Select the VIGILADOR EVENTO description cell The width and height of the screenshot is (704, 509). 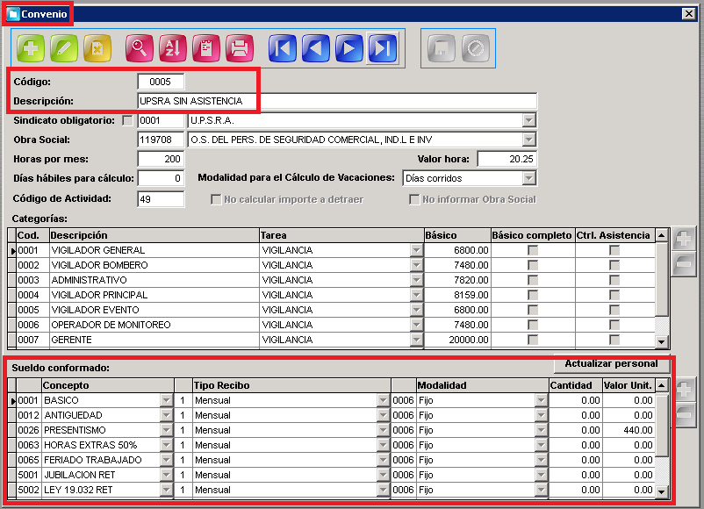(154, 310)
